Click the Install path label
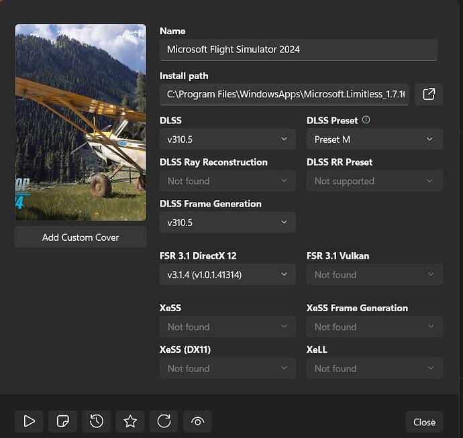 [184, 76]
